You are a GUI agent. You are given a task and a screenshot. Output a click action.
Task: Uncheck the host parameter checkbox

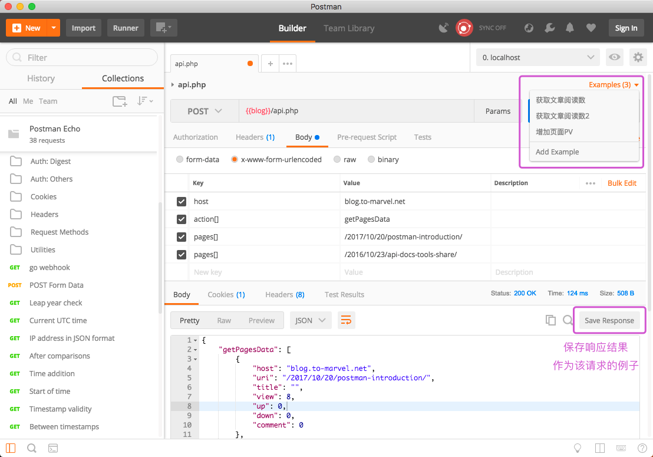(182, 202)
